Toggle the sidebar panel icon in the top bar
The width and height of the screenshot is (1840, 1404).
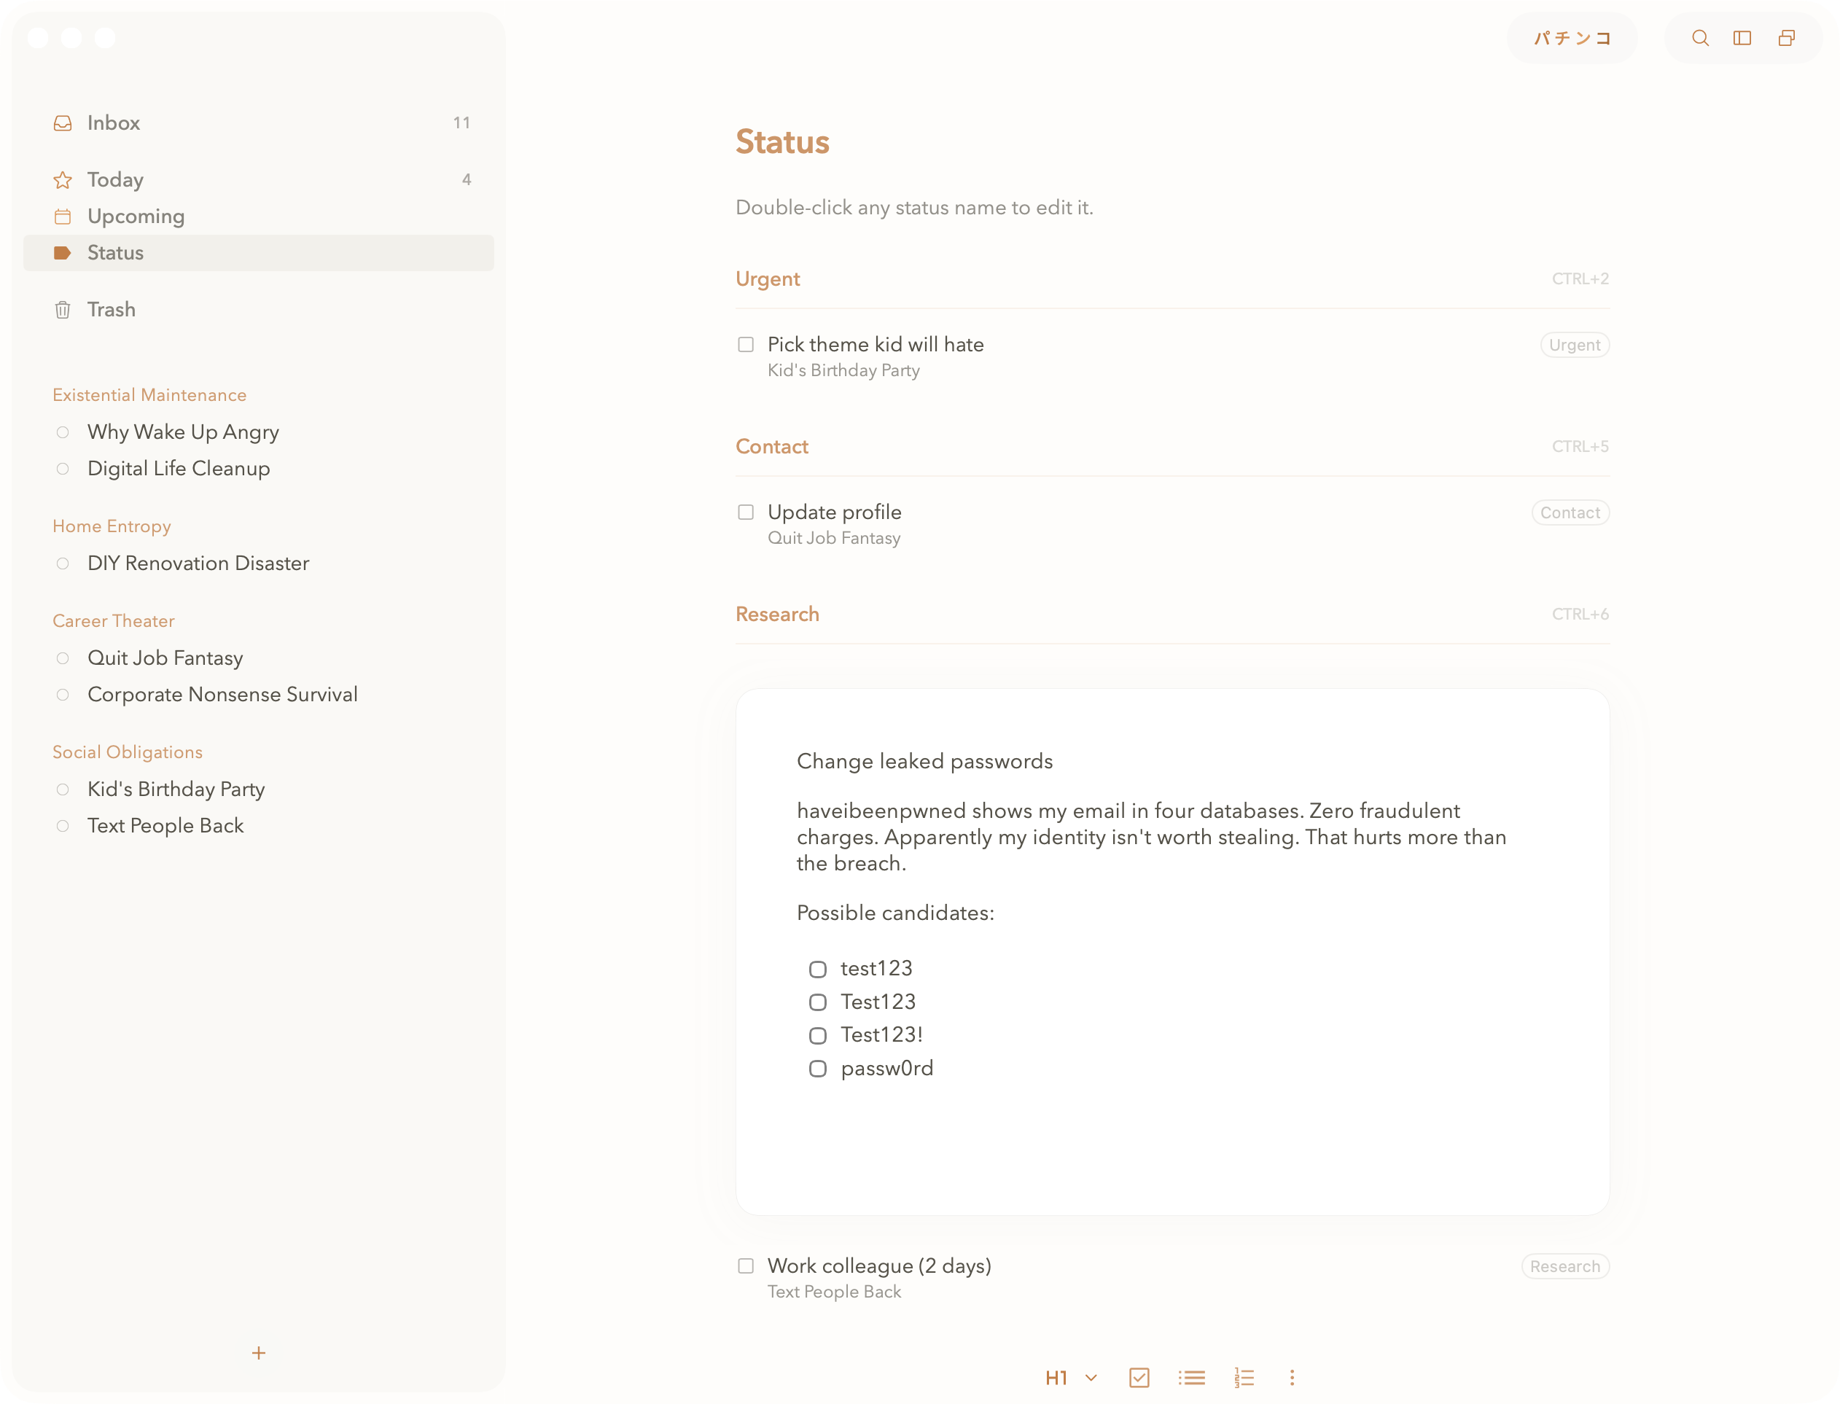coord(1743,38)
